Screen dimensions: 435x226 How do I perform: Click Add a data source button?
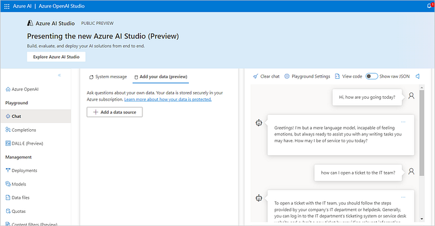point(114,112)
